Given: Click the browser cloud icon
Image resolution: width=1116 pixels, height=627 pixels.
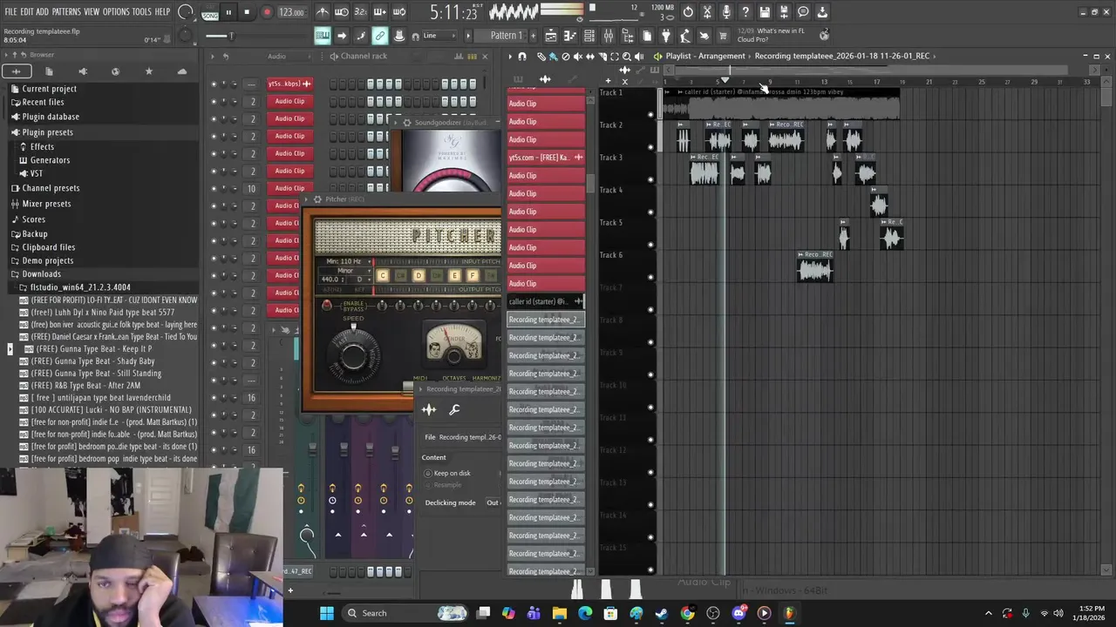Looking at the screenshot, I should 181,71.
